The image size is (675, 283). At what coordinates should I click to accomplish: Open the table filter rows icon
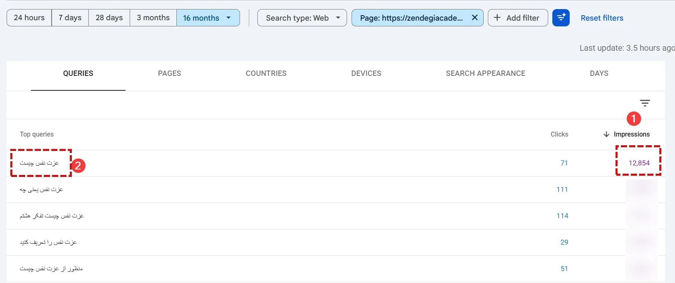click(645, 103)
